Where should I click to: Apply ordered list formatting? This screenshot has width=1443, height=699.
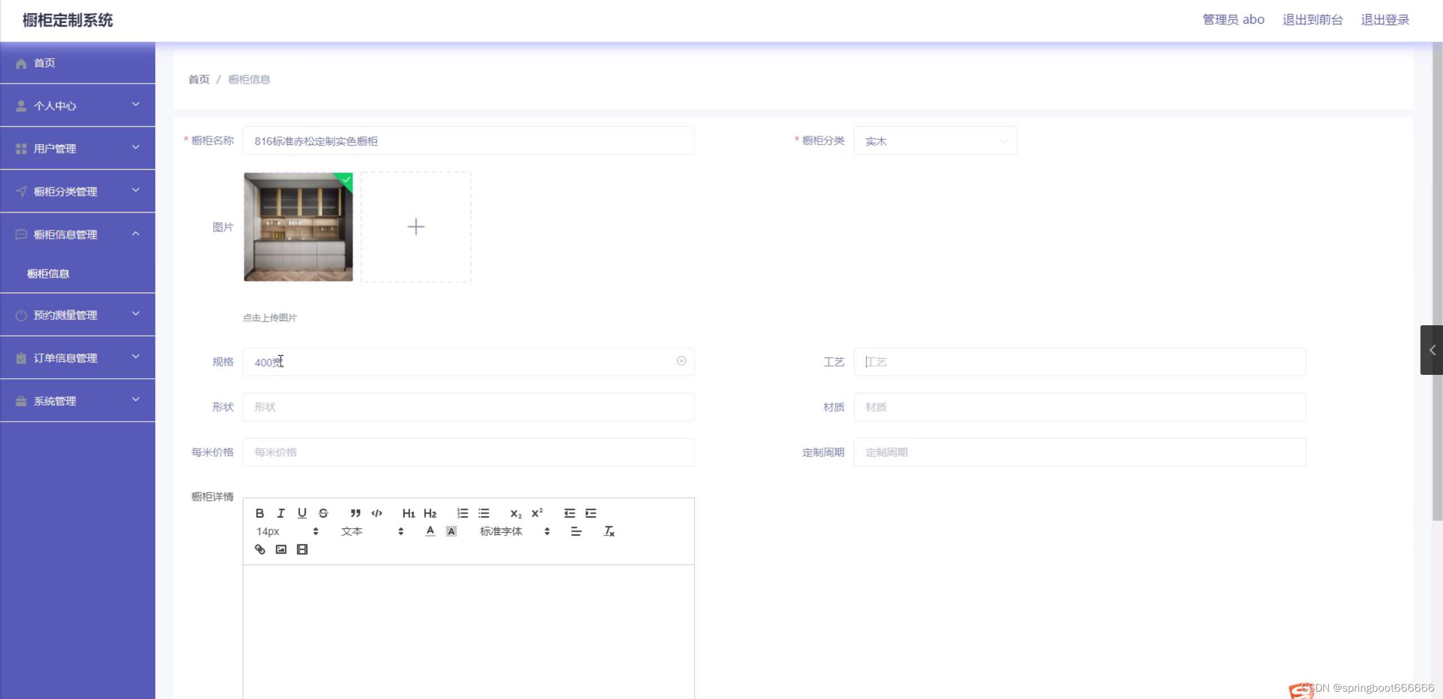pyautogui.click(x=463, y=513)
